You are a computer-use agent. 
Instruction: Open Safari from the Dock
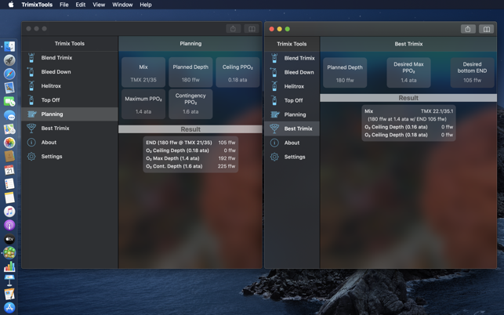[x=9, y=74]
